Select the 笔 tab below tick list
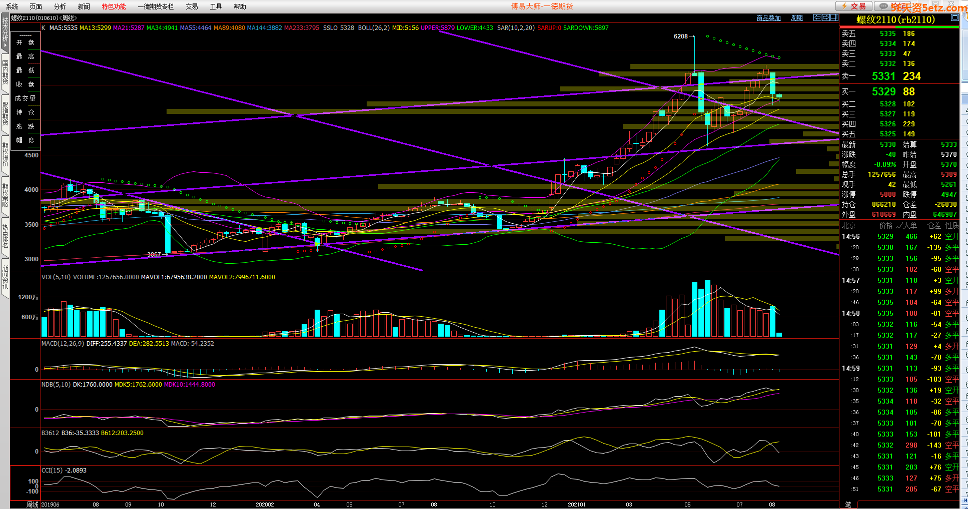Image resolution: width=968 pixels, height=509 pixels. (x=848, y=505)
